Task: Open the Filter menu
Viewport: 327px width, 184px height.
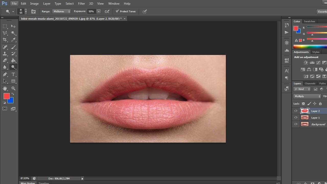Action: (x=81, y=4)
